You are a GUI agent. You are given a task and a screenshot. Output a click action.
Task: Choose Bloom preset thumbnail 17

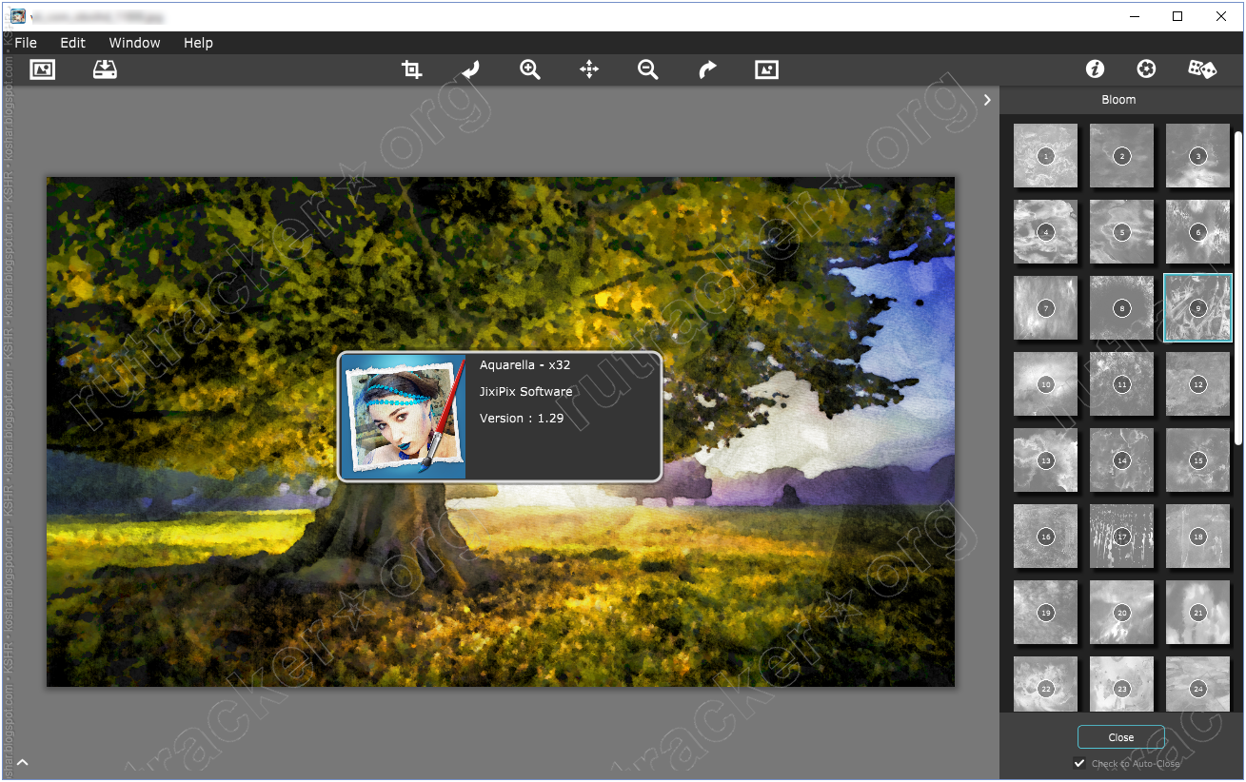click(1121, 537)
